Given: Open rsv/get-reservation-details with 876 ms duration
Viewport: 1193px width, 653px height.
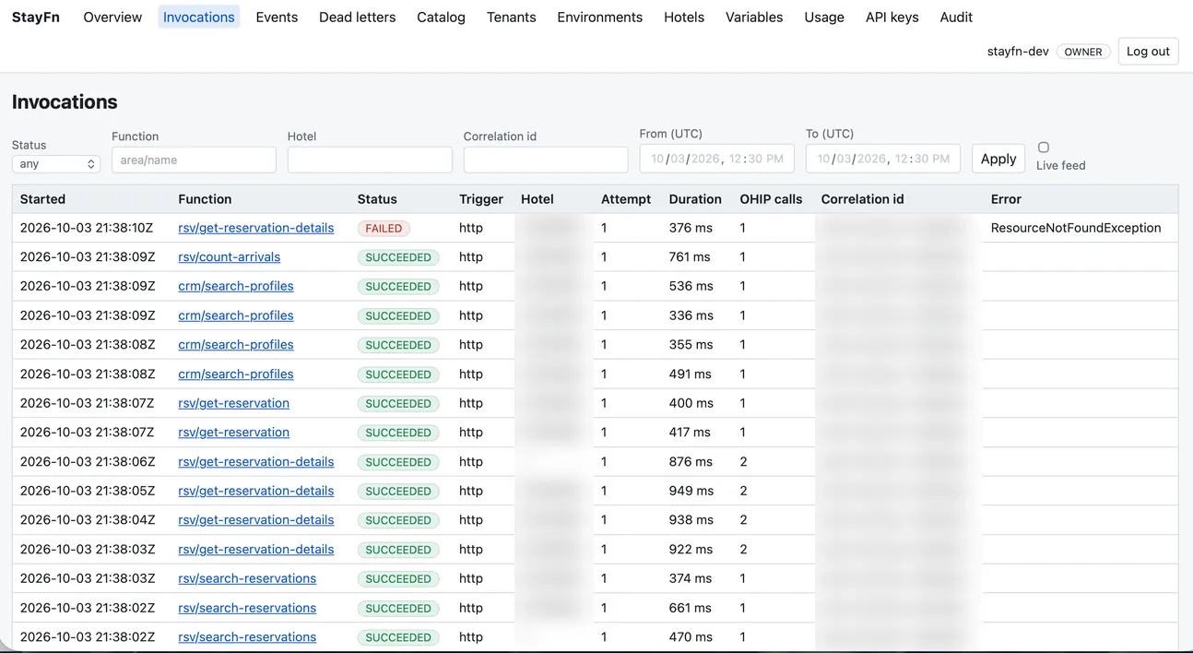Looking at the screenshot, I should pyautogui.click(x=256, y=461).
